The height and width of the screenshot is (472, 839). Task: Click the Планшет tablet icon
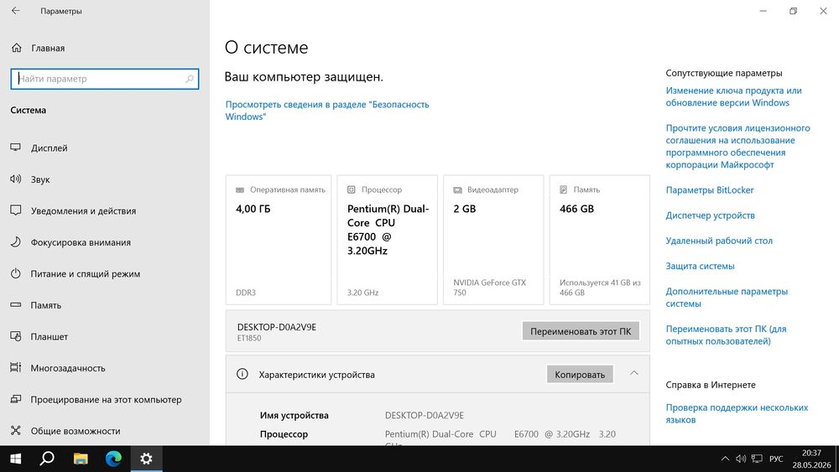tap(15, 336)
